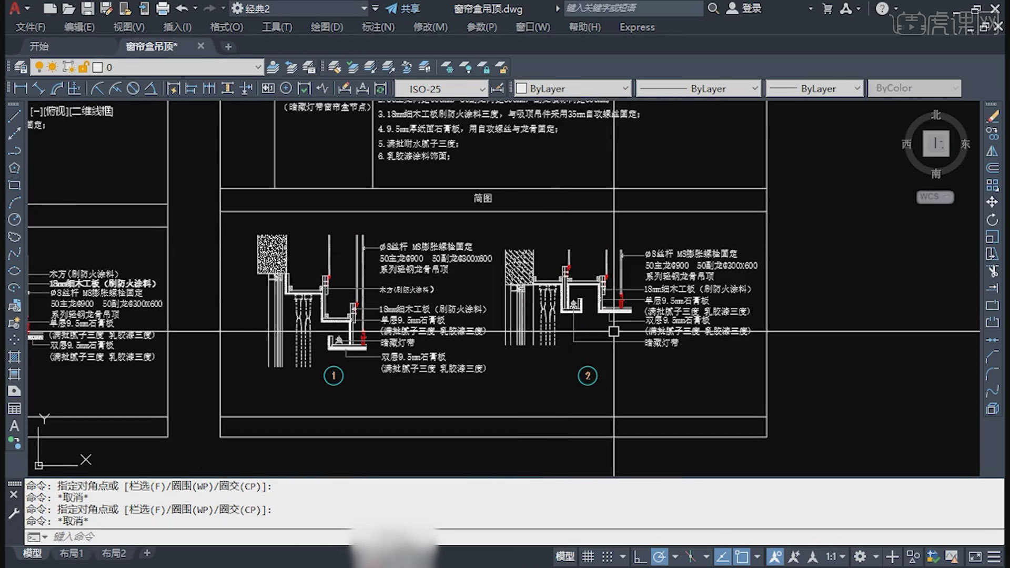The width and height of the screenshot is (1010, 568).
Task: Select the Rotate tool in modify toolbar
Action: tap(992, 219)
